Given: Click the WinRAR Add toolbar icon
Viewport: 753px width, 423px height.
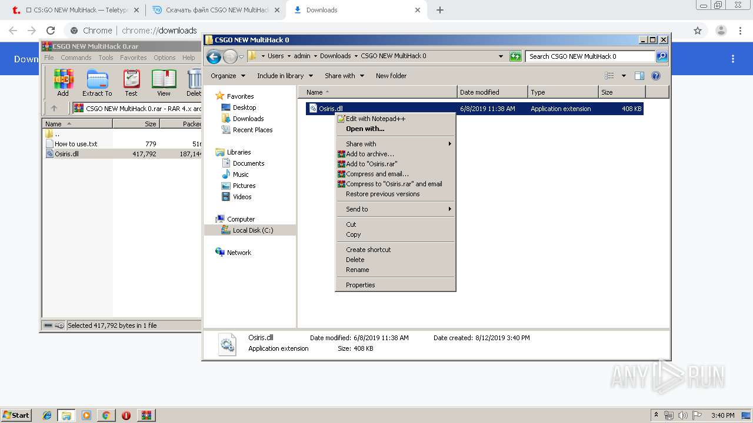Looking at the screenshot, I should click(x=63, y=82).
